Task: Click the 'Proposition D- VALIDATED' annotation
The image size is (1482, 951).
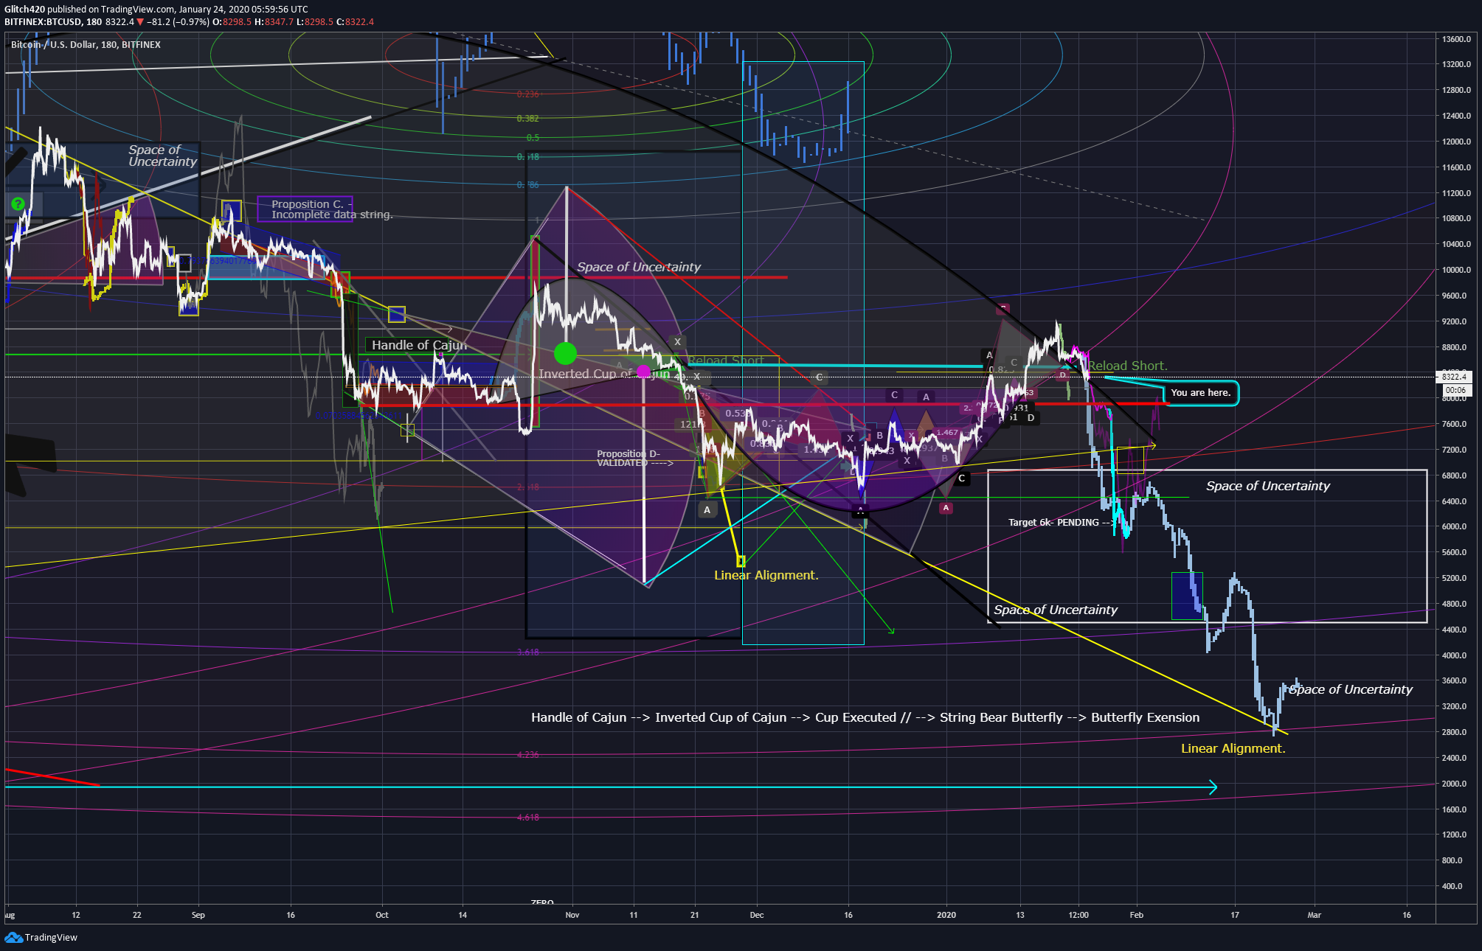Action: (x=634, y=459)
